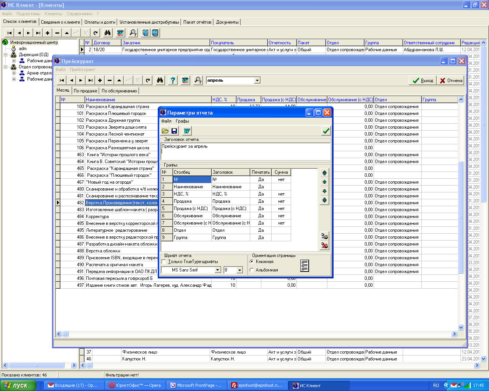Move column down one position
This screenshot has width=489, height=391.
tap(324, 191)
